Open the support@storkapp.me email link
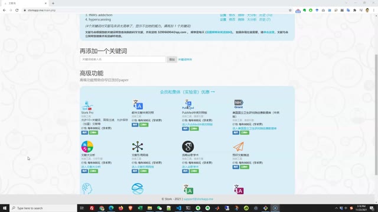Screen dimensions: 378x212 pos(198,199)
